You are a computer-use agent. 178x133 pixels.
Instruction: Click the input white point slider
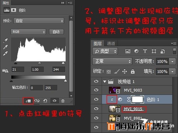click(x=63, y=63)
